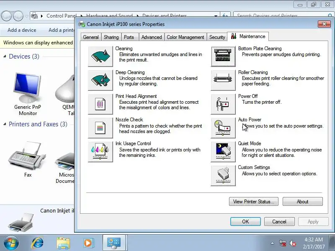Open the Advanced tab
Screen dimensions: 335x251
(152, 37)
